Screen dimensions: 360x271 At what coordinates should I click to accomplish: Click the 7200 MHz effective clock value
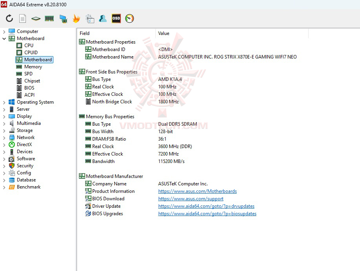pyautogui.click(x=168, y=154)
